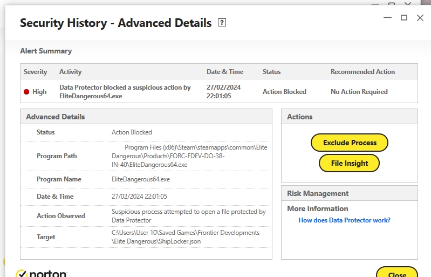The width and height of the screenshot is (431, 277).
Task: Click the Action Observed label
Action: (x=61, y=216)
